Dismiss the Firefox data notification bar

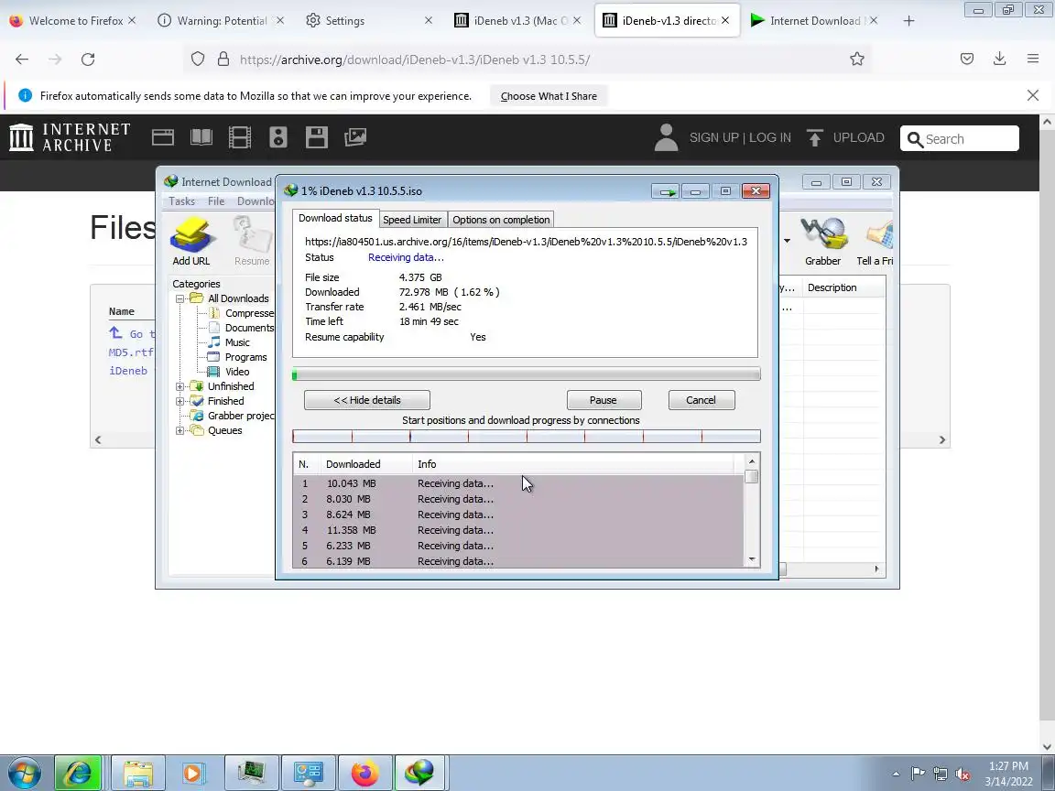(x=1033, y=95)
